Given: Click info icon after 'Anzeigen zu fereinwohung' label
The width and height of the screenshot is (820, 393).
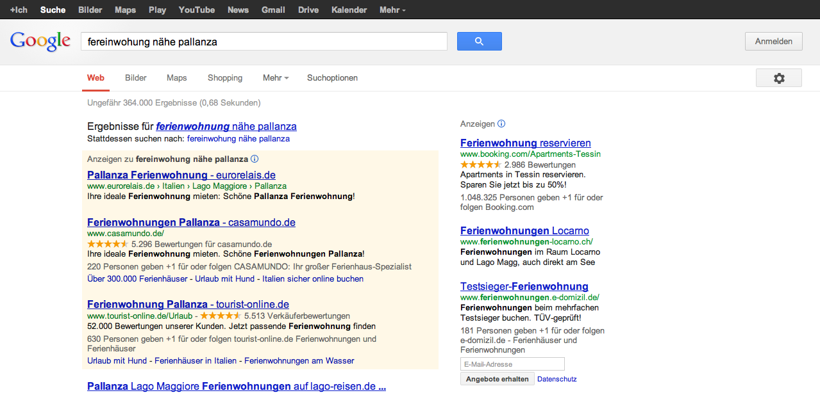Looking at the screenshot, I should [x=255, y=159].
